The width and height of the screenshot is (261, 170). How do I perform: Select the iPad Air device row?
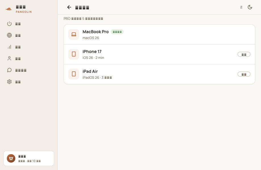(x=159, y=74)
